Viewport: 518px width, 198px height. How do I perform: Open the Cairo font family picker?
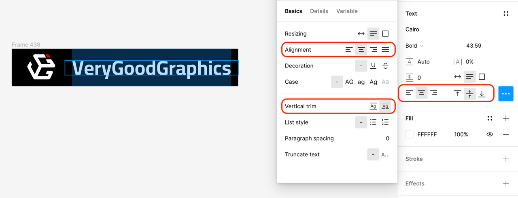pyautogui.click(x=412, y=29)
